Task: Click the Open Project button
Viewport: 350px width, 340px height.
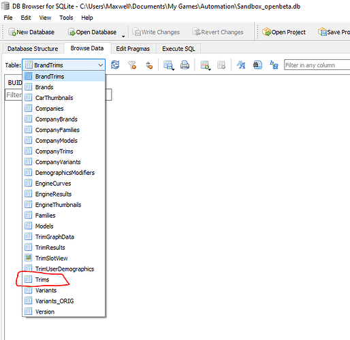Action: (x=284, y=32)
